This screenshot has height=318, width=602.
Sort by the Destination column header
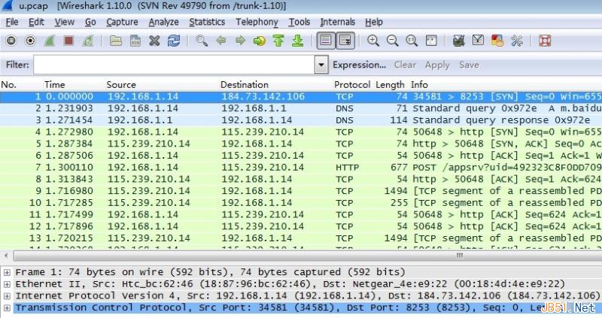[244, 85]
